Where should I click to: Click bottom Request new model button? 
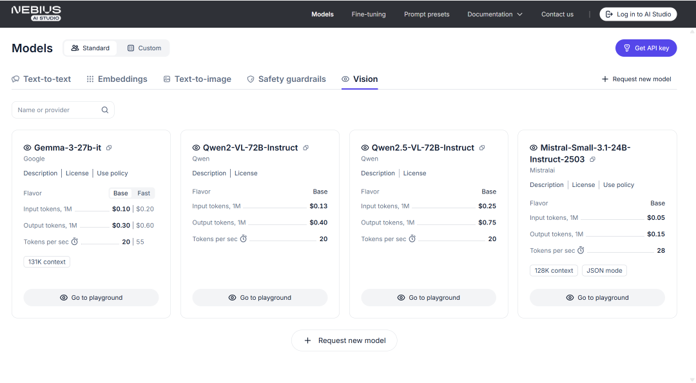pos(344,340)
